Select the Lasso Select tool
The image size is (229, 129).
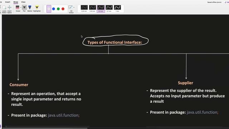[4, 9]
